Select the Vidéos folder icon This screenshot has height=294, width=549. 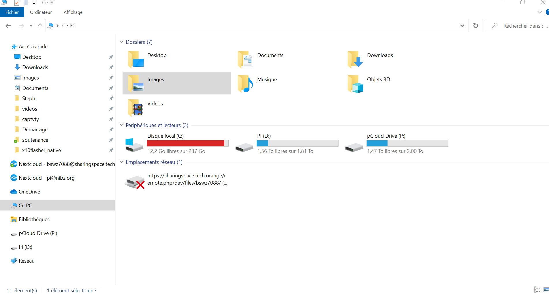click(135, 108)
